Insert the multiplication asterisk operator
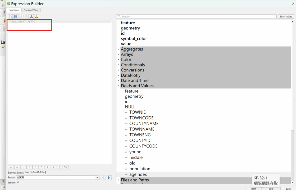Viewport: 296px width, 190px height. point(35,167)
